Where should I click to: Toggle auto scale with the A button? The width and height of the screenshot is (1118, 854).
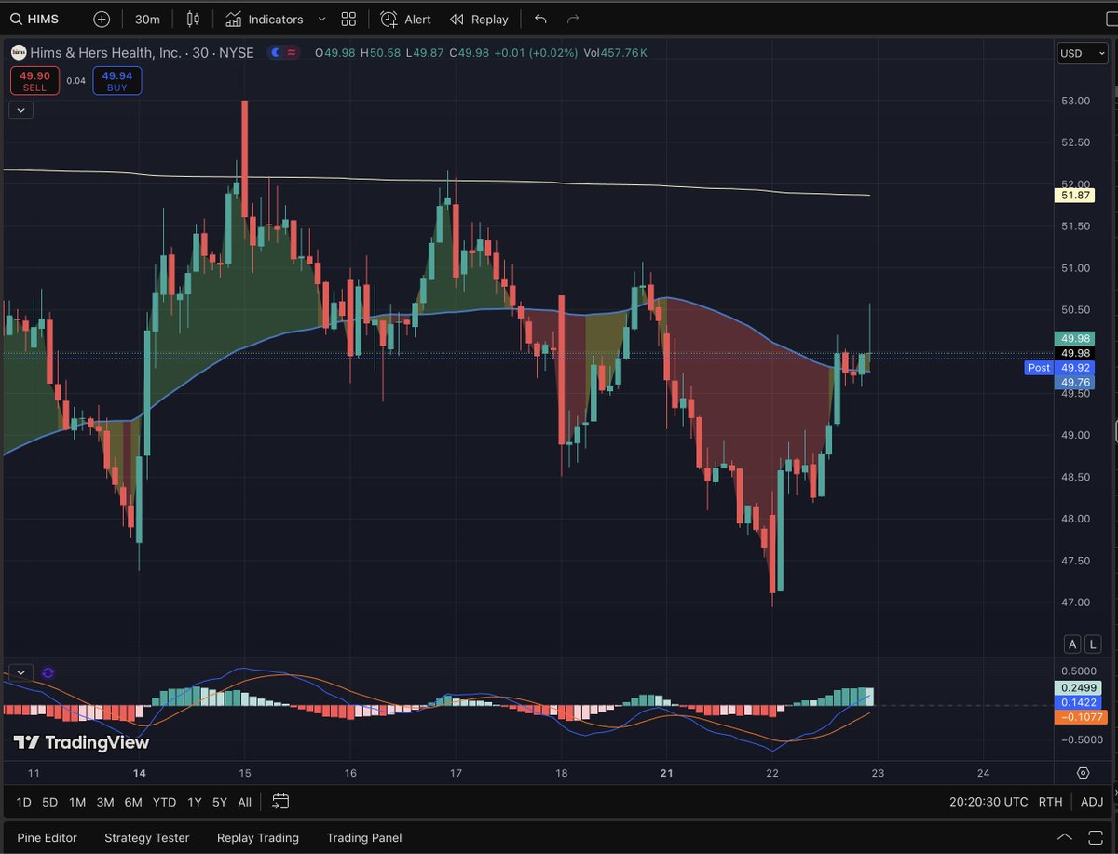pyautogui.click(x=1073, y=644)
